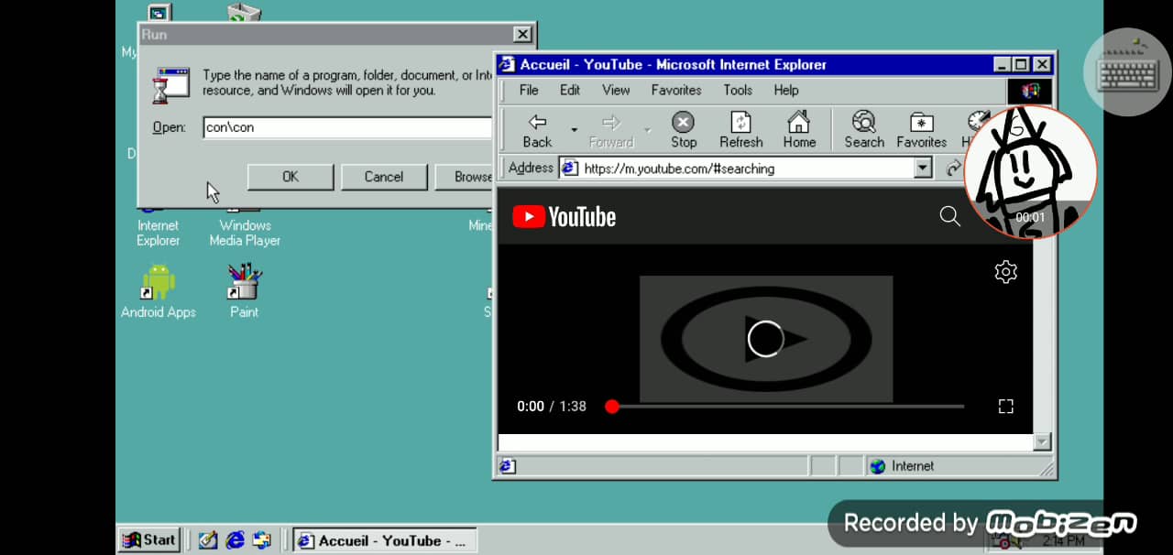Open YouTube search magnifier icon
The image size is (1173, 555).
tap(950, 216)
